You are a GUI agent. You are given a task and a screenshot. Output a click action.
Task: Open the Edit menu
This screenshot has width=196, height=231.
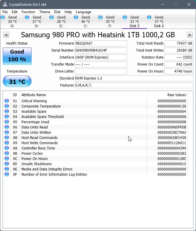15,12
